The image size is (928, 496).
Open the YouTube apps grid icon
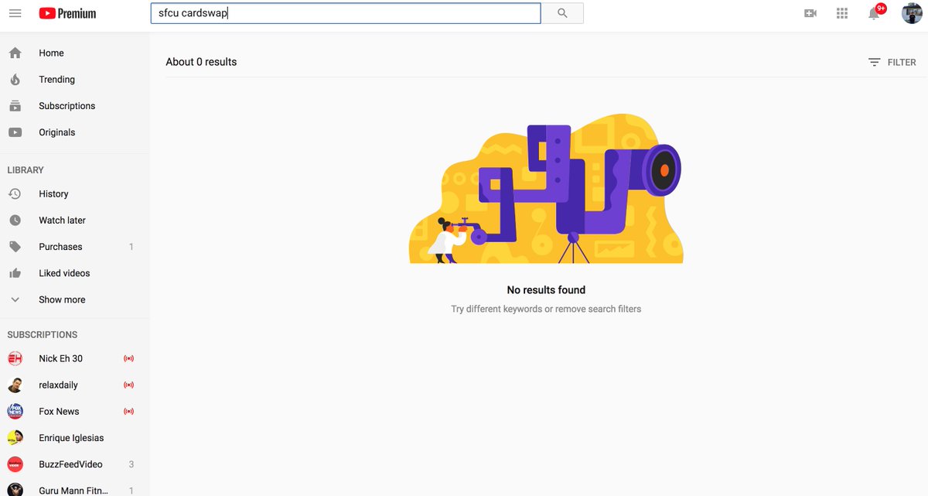pos(843,13)
